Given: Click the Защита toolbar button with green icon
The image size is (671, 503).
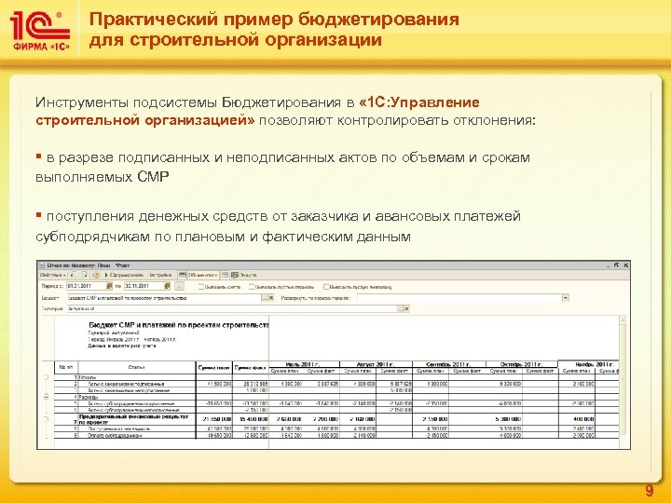Looking at the screenshot, I should click(x=244, y=275).
